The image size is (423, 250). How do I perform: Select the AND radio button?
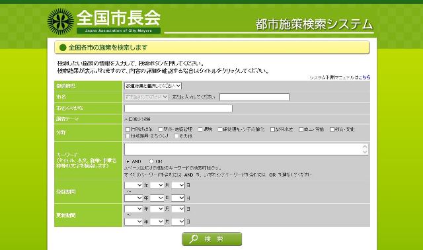128,161
